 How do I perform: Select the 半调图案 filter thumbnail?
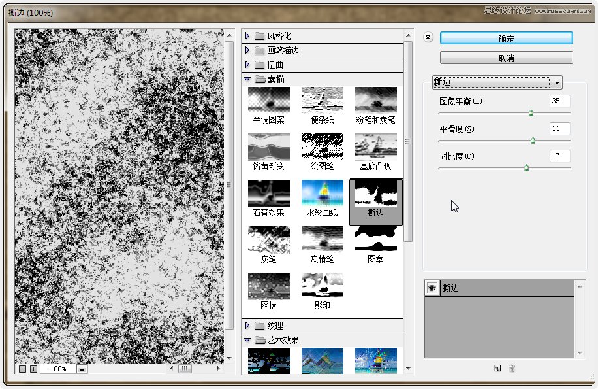268,100
